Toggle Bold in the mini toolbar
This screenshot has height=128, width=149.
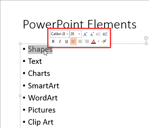click(x=53, y=41)
